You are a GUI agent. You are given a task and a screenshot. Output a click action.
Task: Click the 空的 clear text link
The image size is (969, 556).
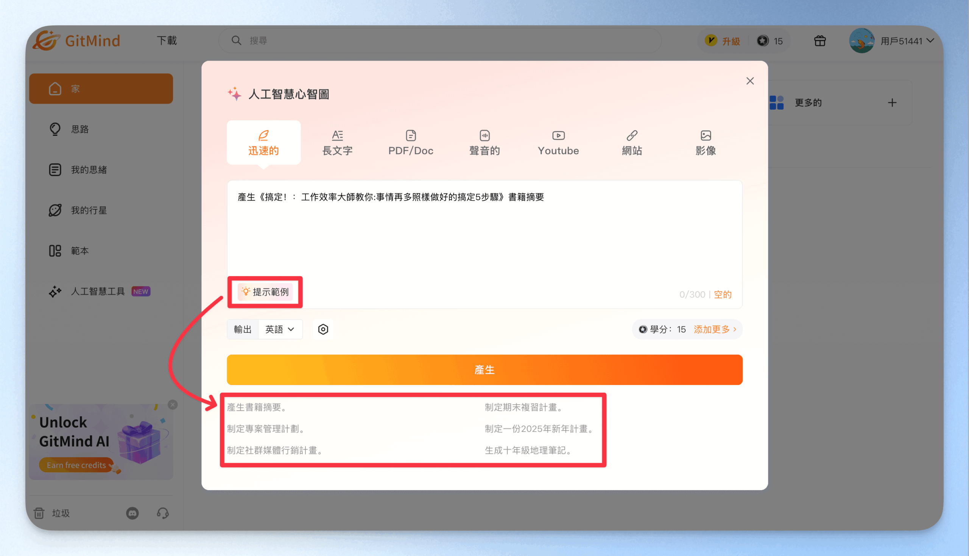pyautogui.click(x=723, y=294)
